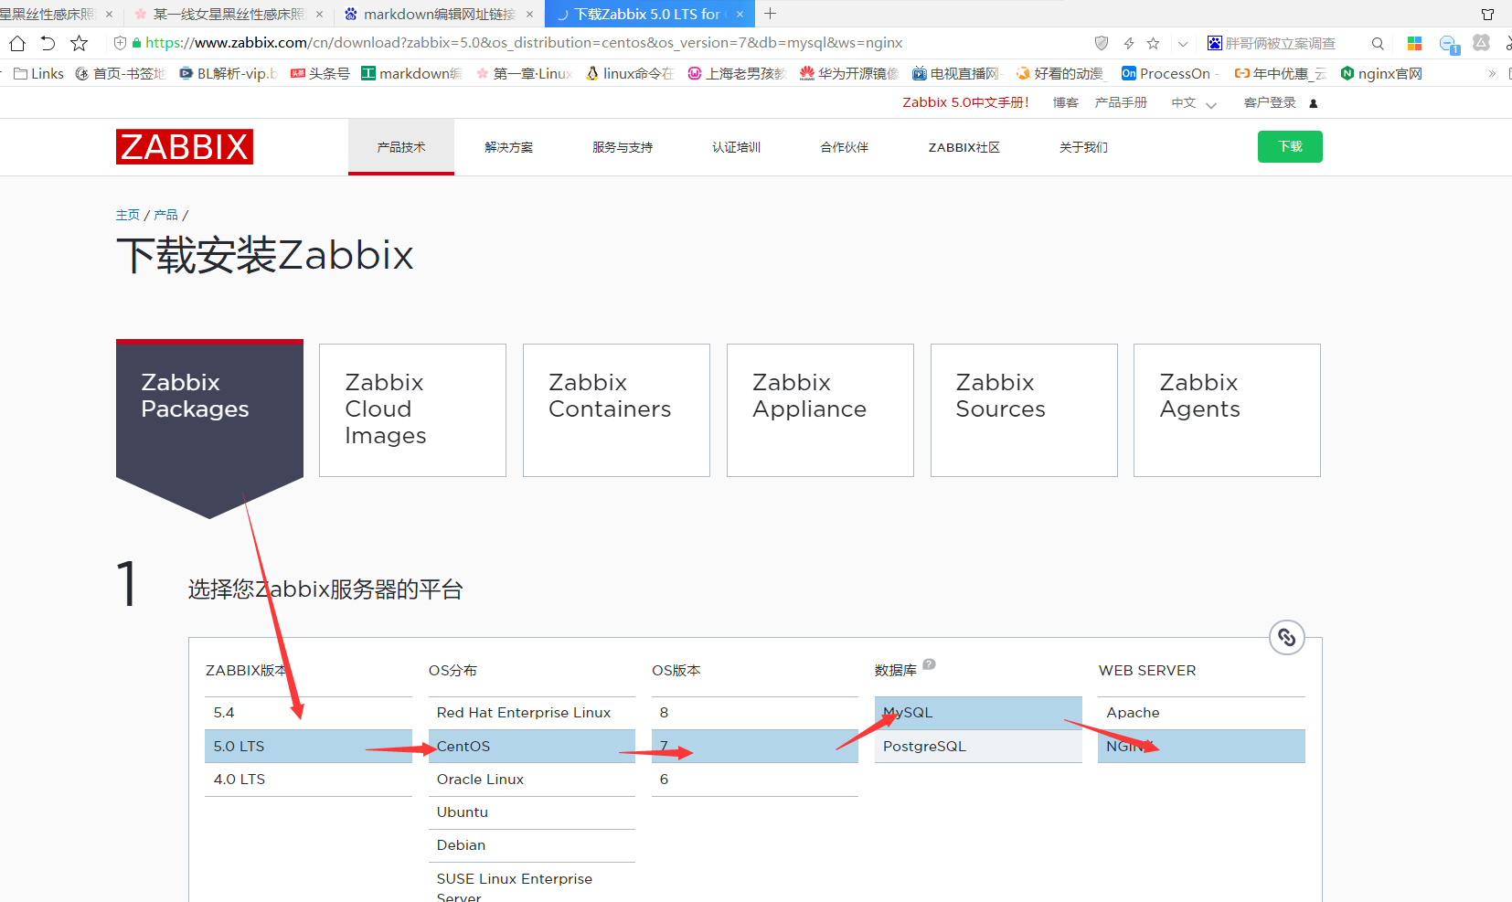This screenshot has width=1512, height=902.
Task: Open the address bar autocomplete dropdown arrow
Action: point(1182,42)
